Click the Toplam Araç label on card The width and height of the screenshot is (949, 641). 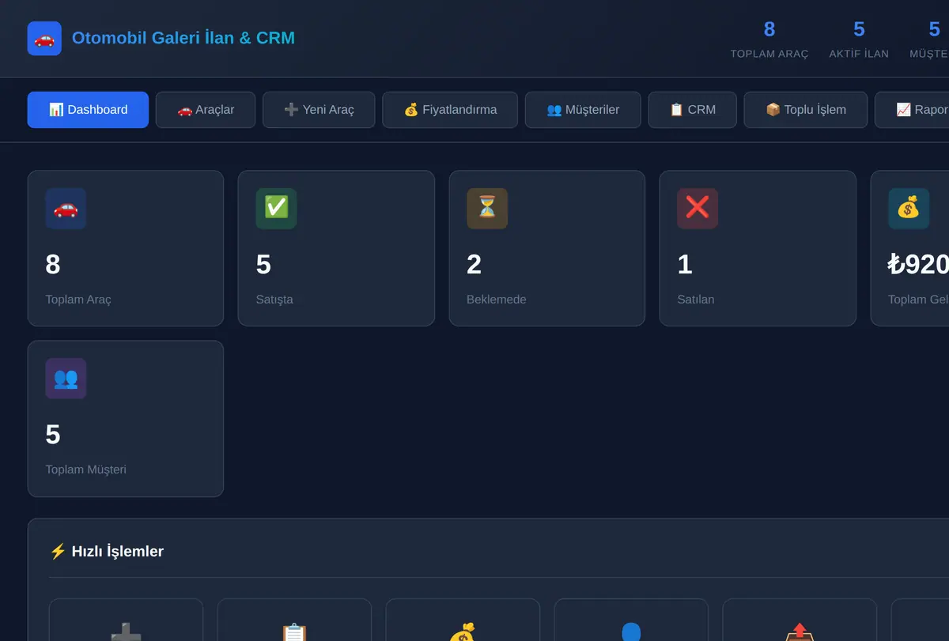point(78,300)
